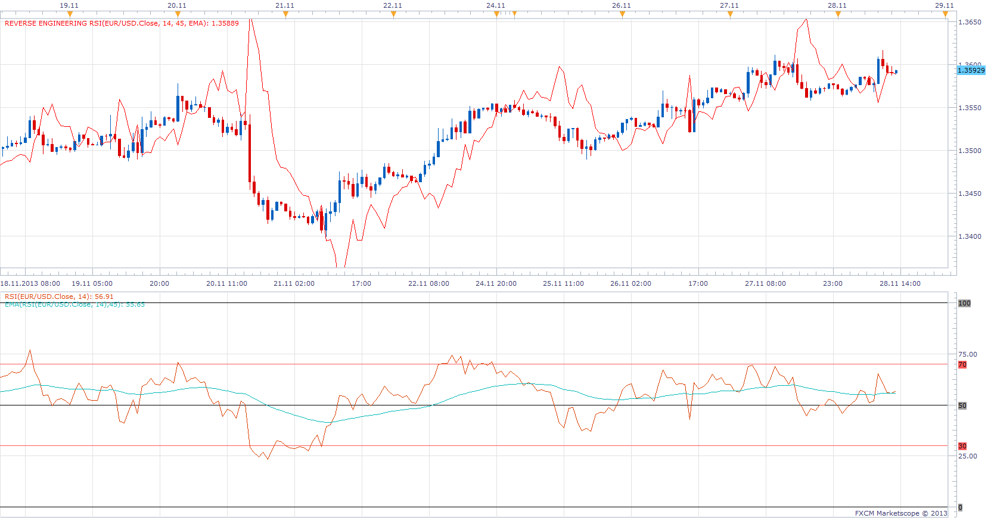Image resolution: width=991 pixels, height=518 pixels.
Task: Click the red RSI 30 oversold level tag
Action: 962,446
